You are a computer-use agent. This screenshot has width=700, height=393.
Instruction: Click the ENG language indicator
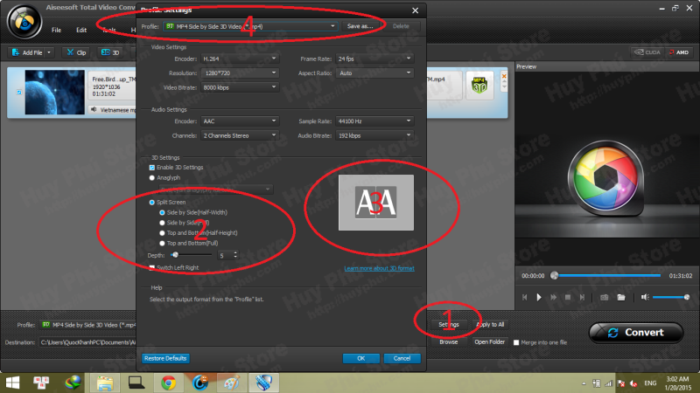click(650, 383)
